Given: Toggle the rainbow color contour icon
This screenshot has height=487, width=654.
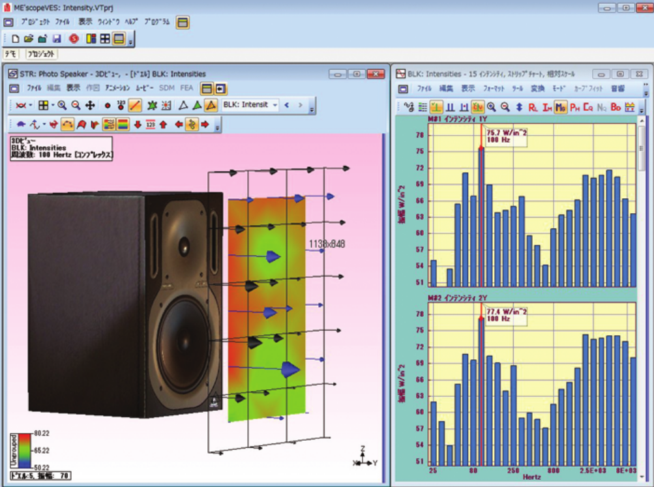Looking at the screenshot, I should 122,124.
